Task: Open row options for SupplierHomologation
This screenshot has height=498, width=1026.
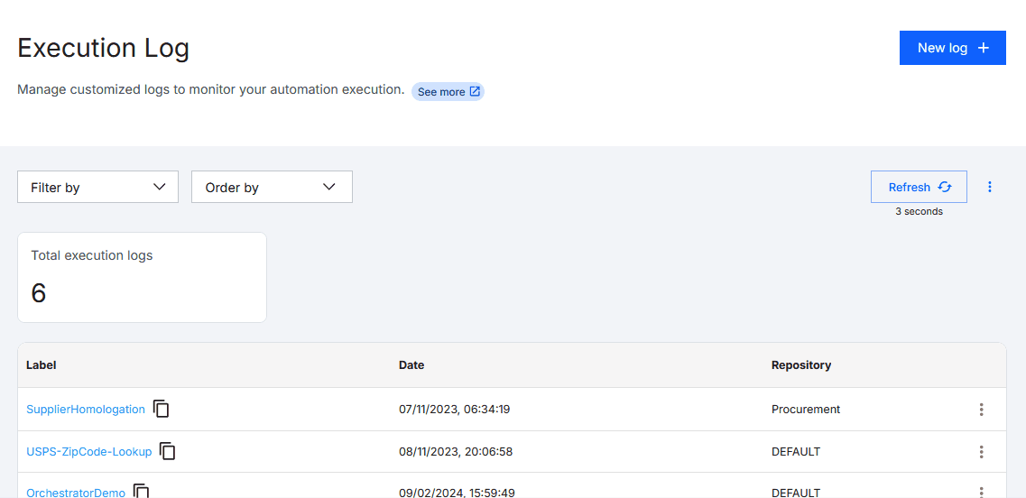Action: [x=981, y=410]
